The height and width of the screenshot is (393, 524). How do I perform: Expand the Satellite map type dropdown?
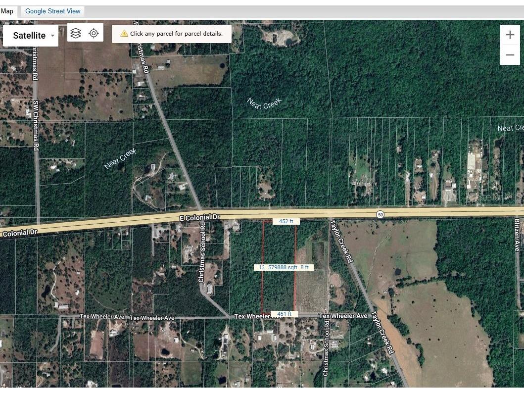[30, 36]
